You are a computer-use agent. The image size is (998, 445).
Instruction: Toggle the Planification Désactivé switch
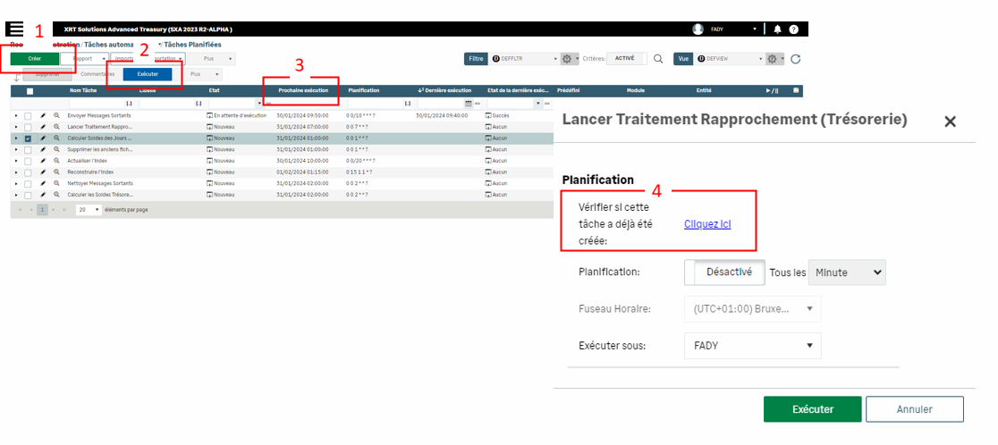[725, 272]
